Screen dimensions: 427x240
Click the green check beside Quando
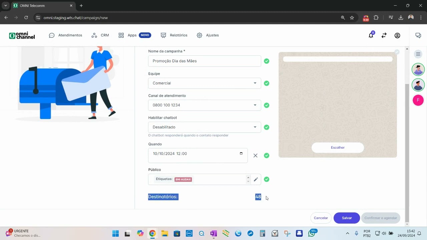click(267, 155)
